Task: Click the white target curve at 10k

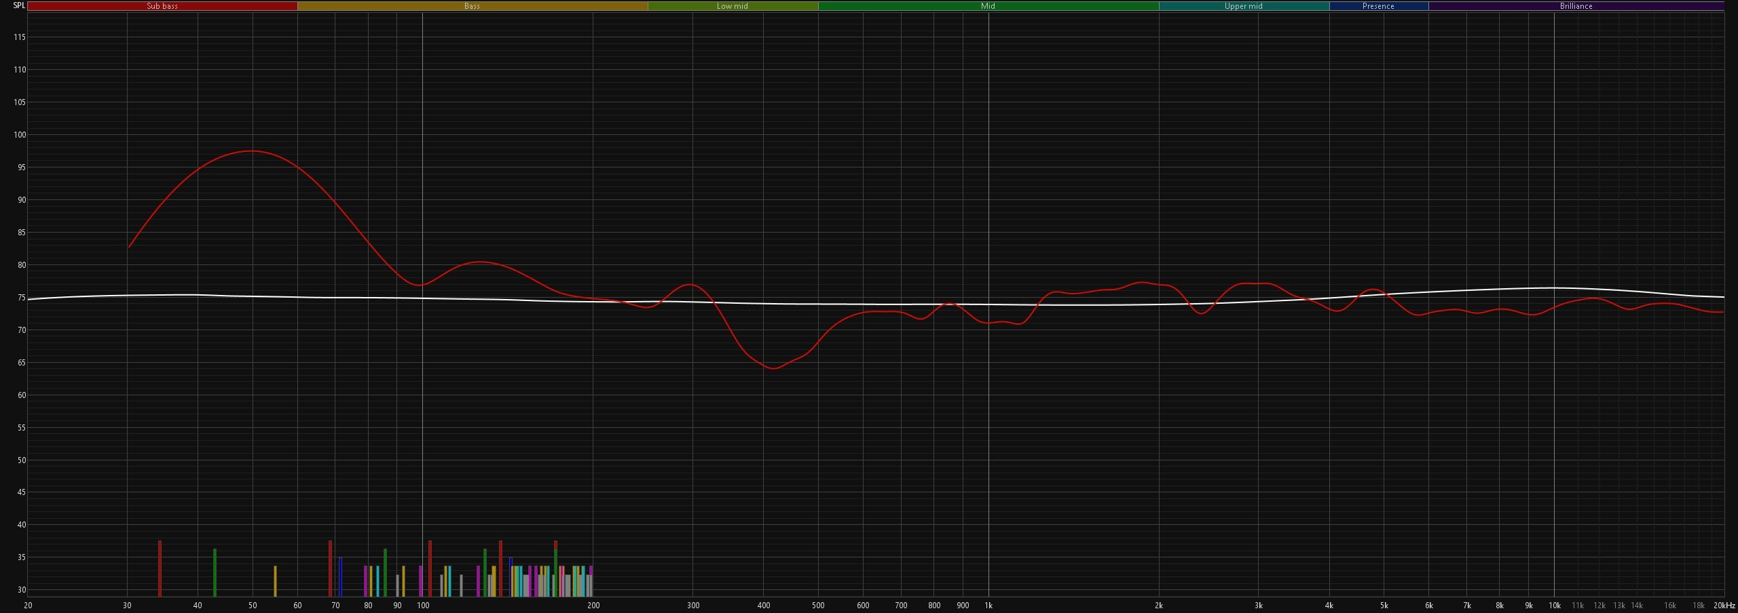Action: pyautogui.click(x=1554, y=288)
